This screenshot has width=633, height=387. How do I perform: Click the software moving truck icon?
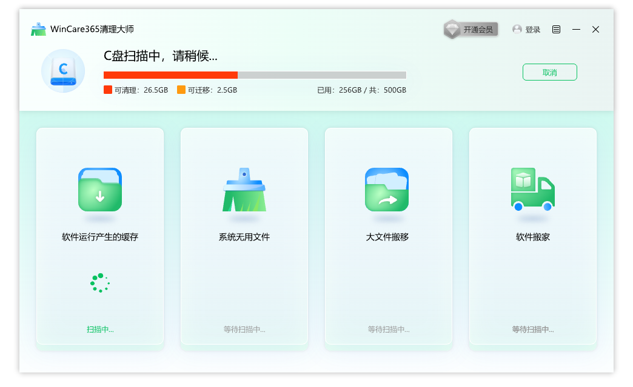coord(532,190)
